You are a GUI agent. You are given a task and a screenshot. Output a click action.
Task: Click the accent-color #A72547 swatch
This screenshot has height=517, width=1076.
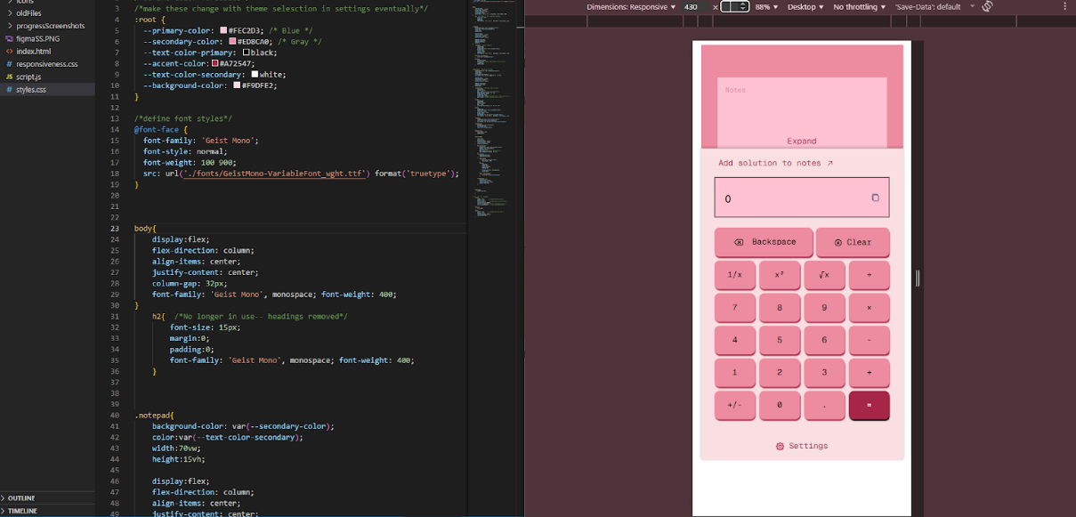pos(214,64)
